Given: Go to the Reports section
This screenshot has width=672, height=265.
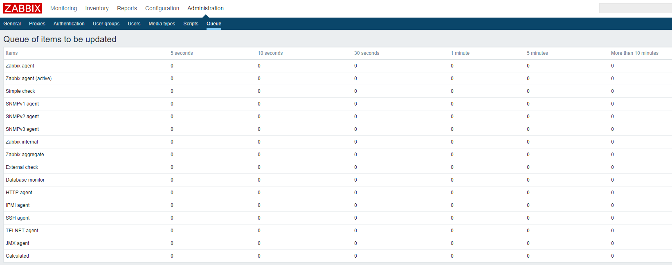Looking at the screenshot, I should (x=127, y=8).
